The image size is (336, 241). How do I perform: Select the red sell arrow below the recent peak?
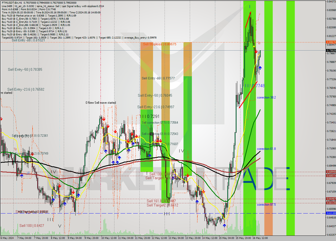(x=256, y=51)
